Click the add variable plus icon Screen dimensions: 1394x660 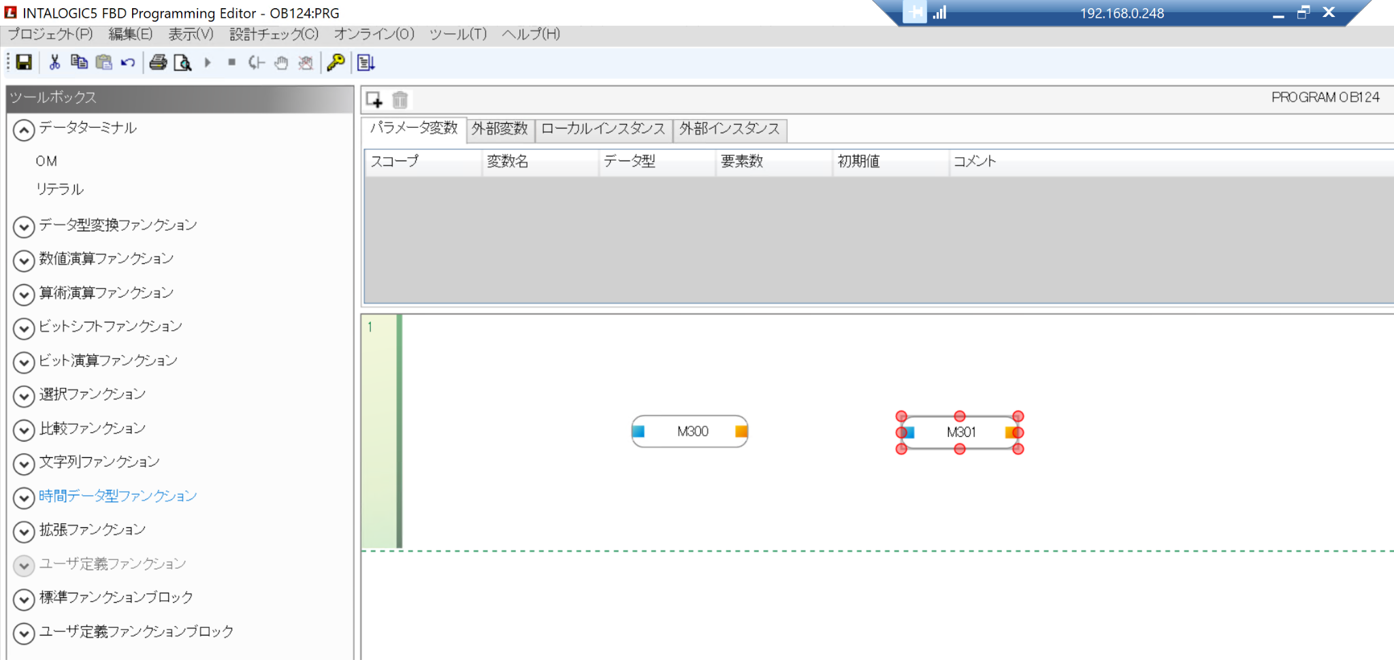click(x=374, y=100)
